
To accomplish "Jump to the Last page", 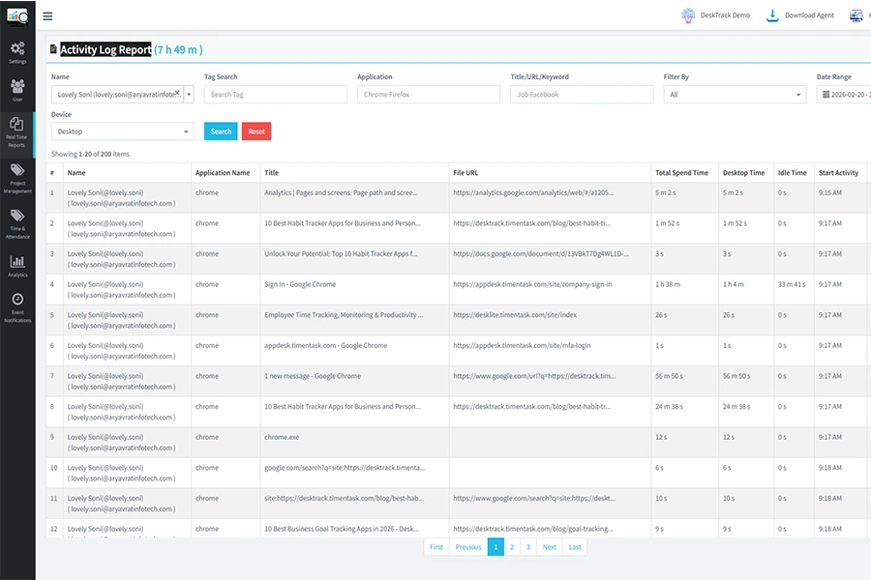I will pos(575,547).
